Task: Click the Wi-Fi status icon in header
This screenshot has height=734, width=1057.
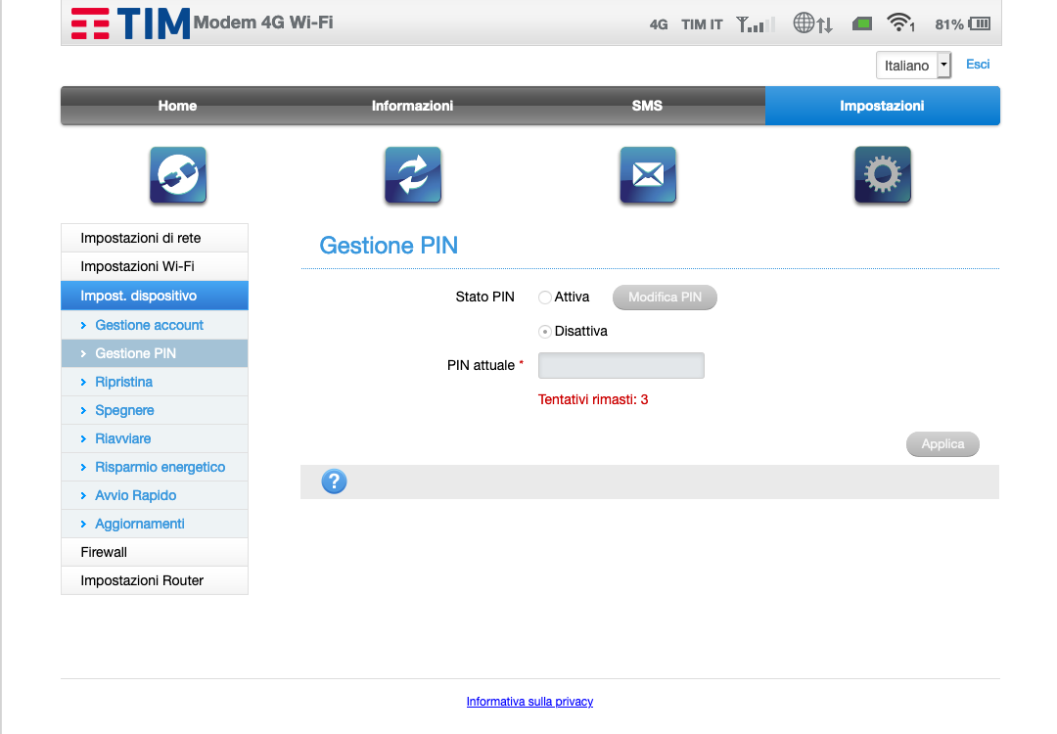Action: point(899,23)
